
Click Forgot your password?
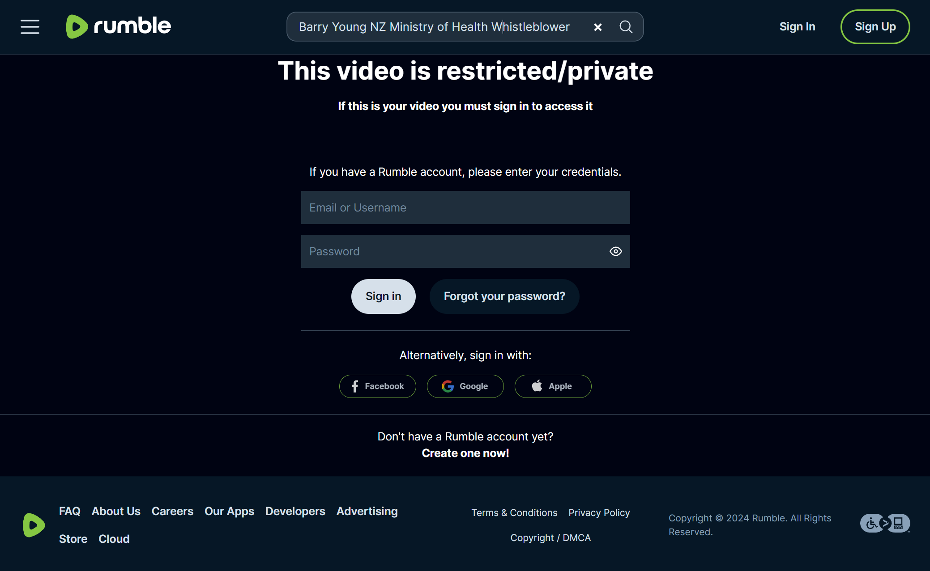tap(504, 296)
